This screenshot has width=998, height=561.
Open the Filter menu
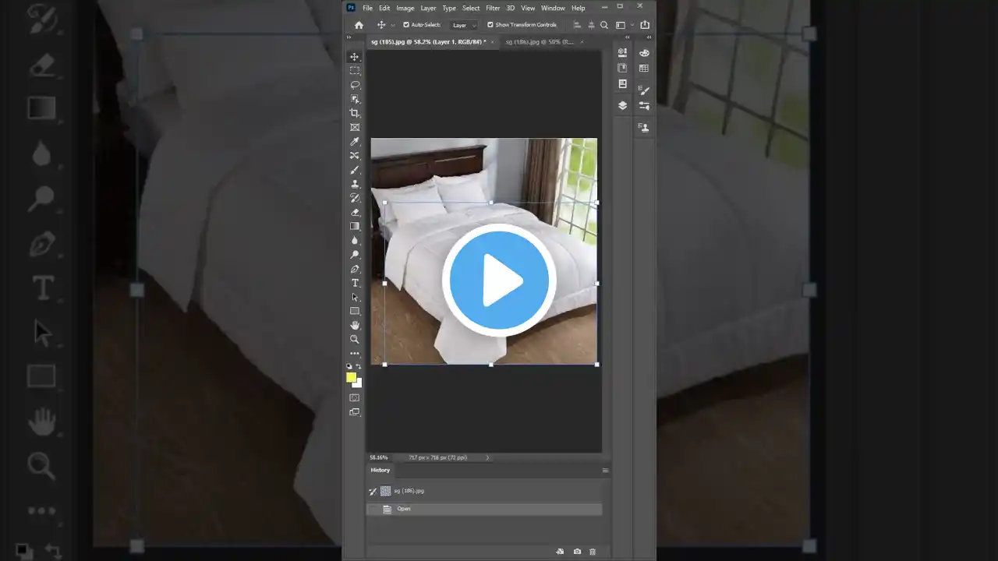[x=493, y=8]
